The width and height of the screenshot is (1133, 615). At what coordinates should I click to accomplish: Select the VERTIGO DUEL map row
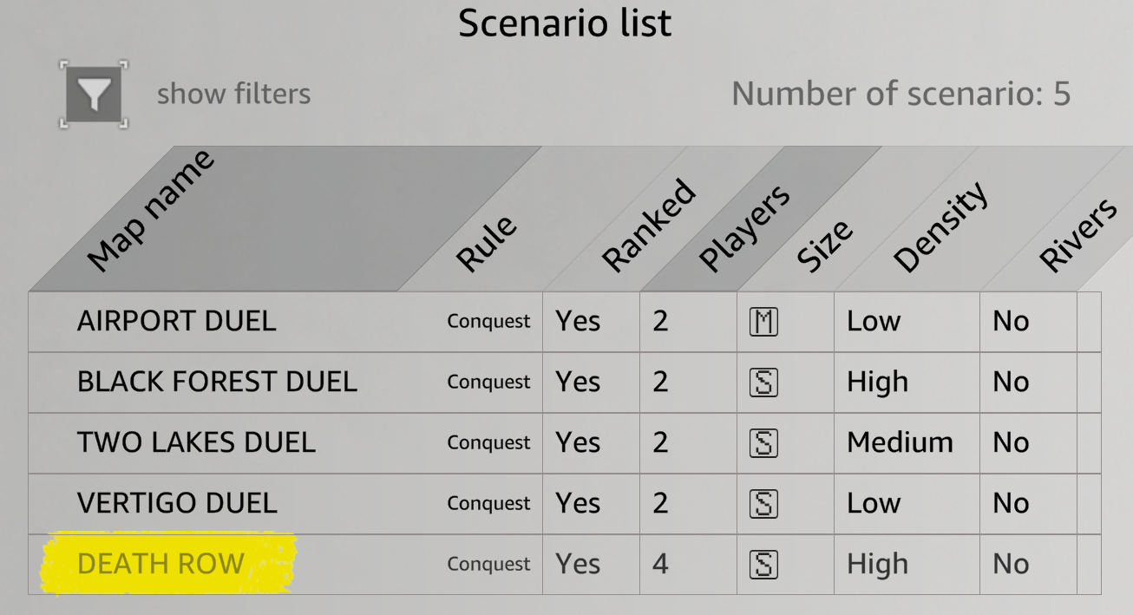(x=177, y=504)
